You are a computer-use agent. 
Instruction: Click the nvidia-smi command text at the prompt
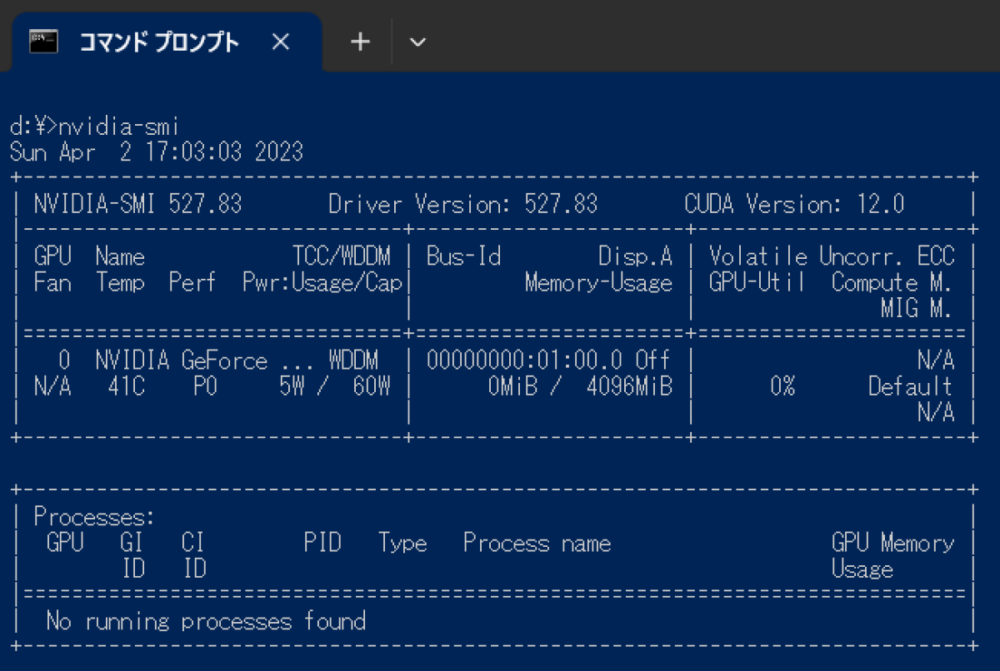119,127
